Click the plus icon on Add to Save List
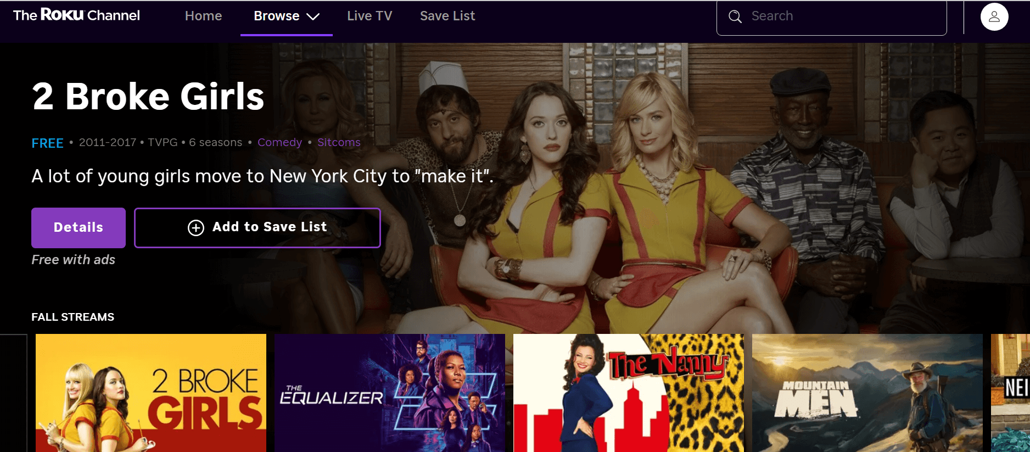This screenshot has width=1030, height=452. 196,227
